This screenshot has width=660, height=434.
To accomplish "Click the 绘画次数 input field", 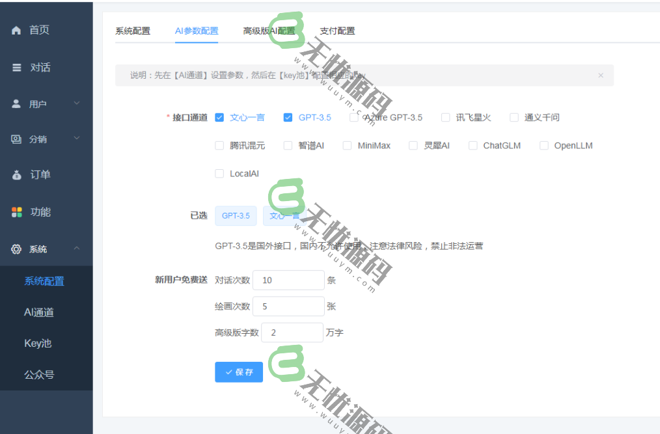I will 288,306.
